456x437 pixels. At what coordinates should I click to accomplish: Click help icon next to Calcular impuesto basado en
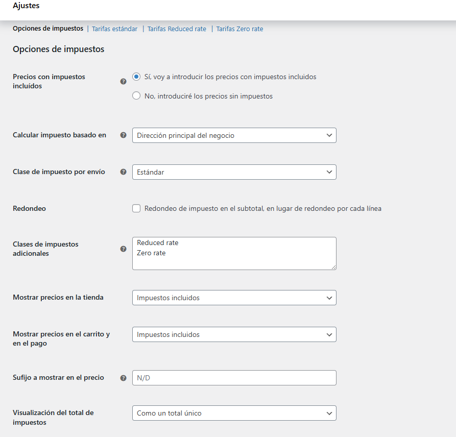[x=123, y=135]
